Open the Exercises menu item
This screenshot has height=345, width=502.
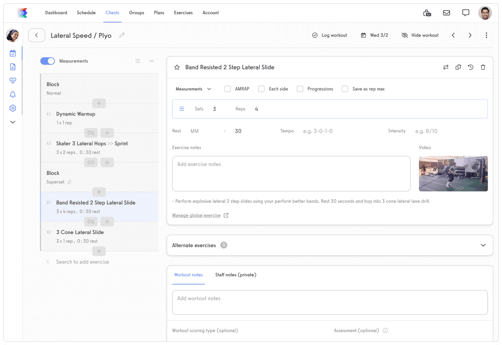point(183,13)
